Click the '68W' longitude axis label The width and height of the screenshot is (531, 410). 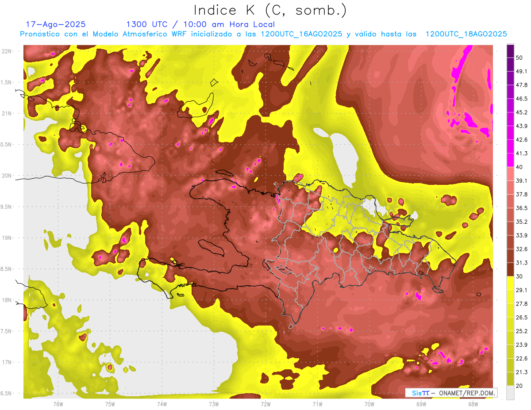click(x=473, y=403)
